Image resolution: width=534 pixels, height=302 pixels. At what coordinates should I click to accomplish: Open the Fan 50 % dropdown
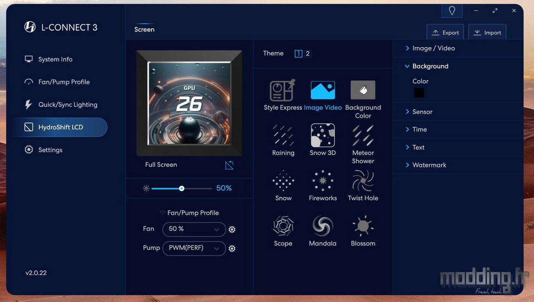(194, 229)
